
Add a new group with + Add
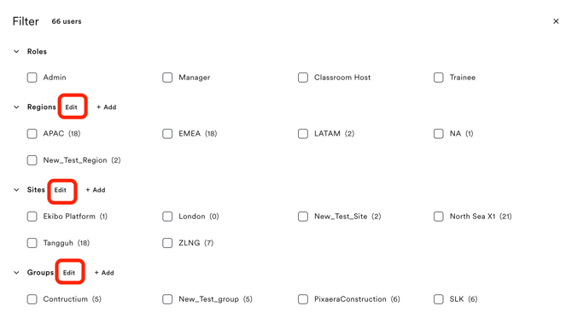pyautogui.click(x=104, y=273)
